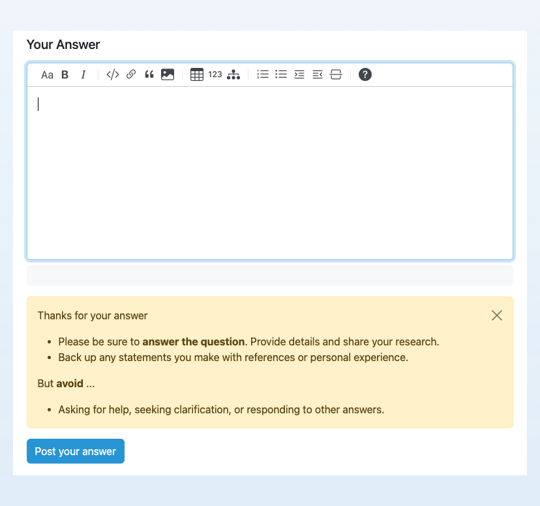This screenshot has height=506, width=540.
Task: Insert a code block
Action: tap(113, 74)
